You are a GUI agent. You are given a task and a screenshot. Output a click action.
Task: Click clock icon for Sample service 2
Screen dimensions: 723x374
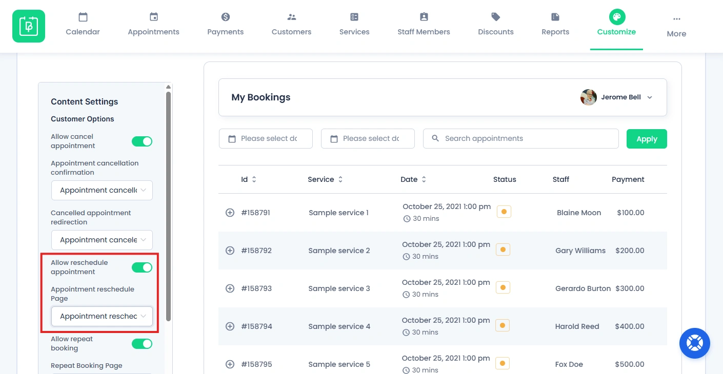(407, 257)
